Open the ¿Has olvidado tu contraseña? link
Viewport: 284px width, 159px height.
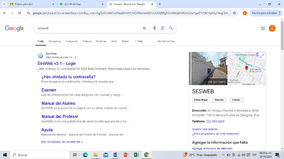[68, 77]
